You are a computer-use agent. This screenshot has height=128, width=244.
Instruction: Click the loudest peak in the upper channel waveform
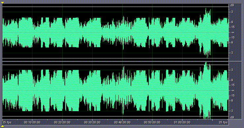[206, 9]
